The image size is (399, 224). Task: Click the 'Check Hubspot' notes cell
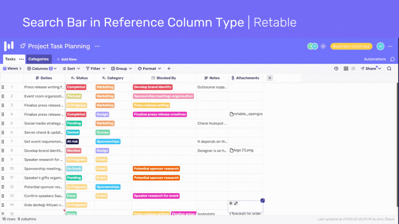tap(212, 123)
